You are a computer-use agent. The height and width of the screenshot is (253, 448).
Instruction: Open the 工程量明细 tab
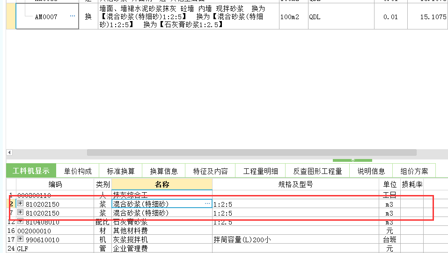pyautogui.click(x=260, y=171)
